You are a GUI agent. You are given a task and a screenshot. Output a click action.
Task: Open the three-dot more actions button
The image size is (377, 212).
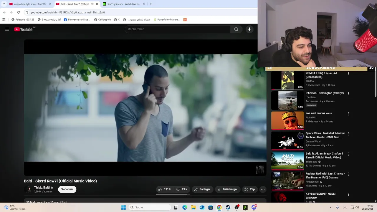pos(263,189)
